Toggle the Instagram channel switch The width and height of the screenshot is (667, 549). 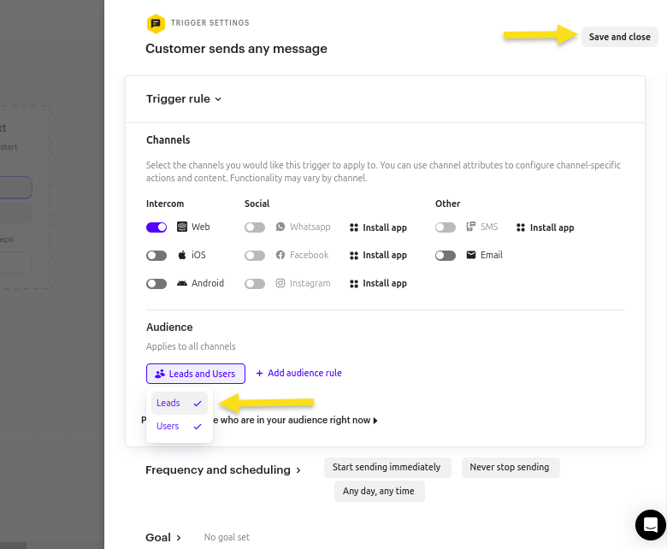255,284
